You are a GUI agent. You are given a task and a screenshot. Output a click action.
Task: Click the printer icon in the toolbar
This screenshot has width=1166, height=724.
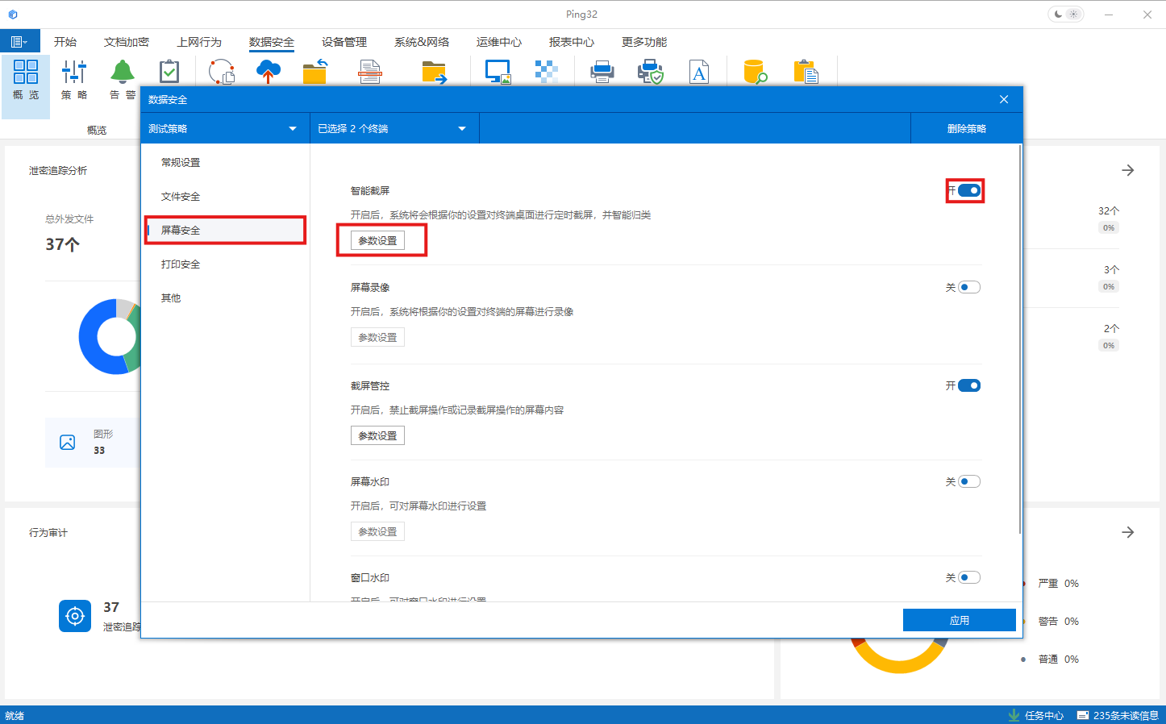point(602,71)
